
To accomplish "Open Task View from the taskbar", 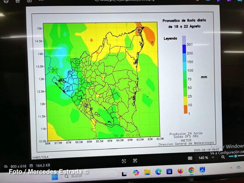I will tap(124, 174).
